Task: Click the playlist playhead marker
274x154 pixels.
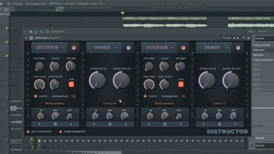Action: [x=123, y=13]
